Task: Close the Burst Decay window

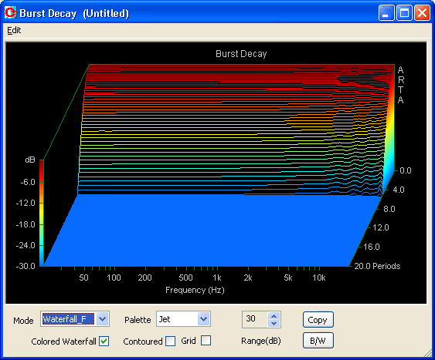Action: [422, 13]
